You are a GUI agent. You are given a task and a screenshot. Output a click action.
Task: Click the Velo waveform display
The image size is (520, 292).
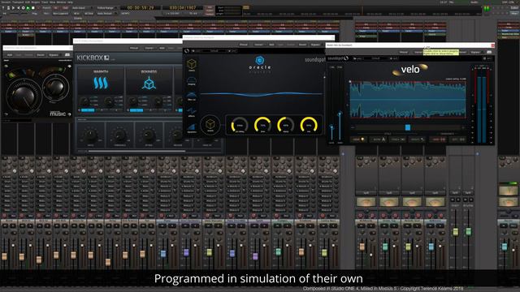(x=408, y=99)
